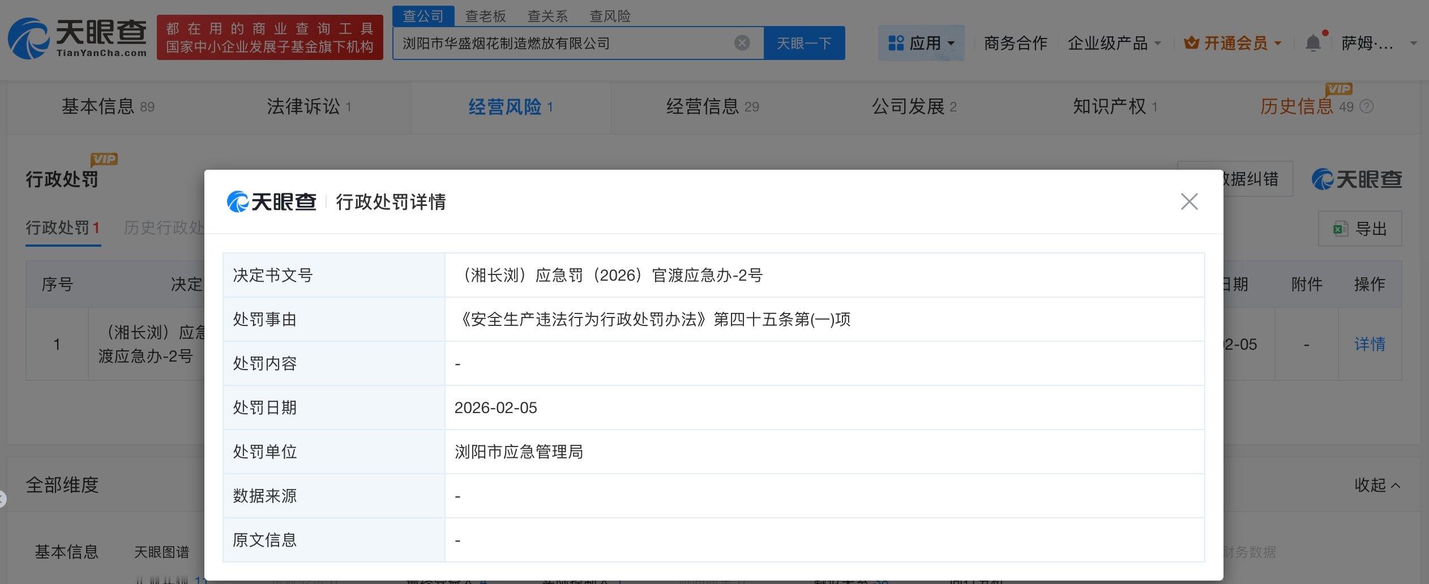
Task: Click the red promotional banner beside the logo
Action: point(270,38)
